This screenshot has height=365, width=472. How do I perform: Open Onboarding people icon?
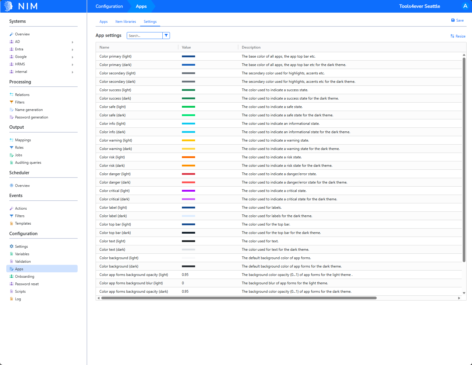click(11, 276)
